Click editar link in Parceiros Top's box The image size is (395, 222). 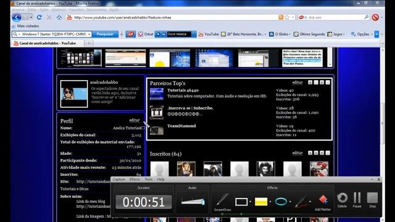[297, 82]
